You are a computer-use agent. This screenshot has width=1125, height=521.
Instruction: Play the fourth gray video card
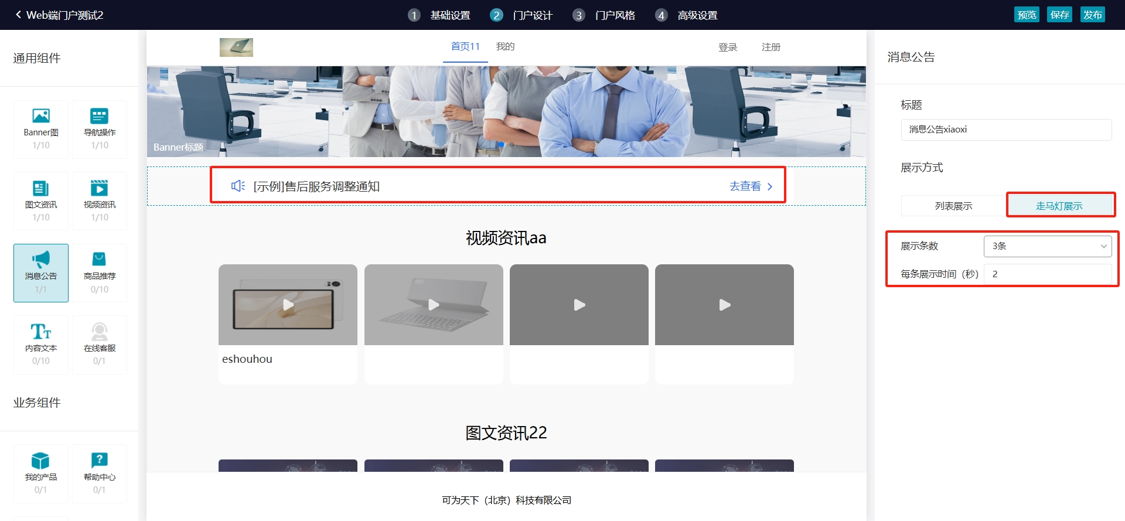(x=724, y=305)
